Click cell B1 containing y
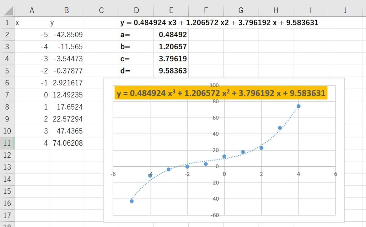This screenshot has height=227, width=366. [x=66, y=22]
